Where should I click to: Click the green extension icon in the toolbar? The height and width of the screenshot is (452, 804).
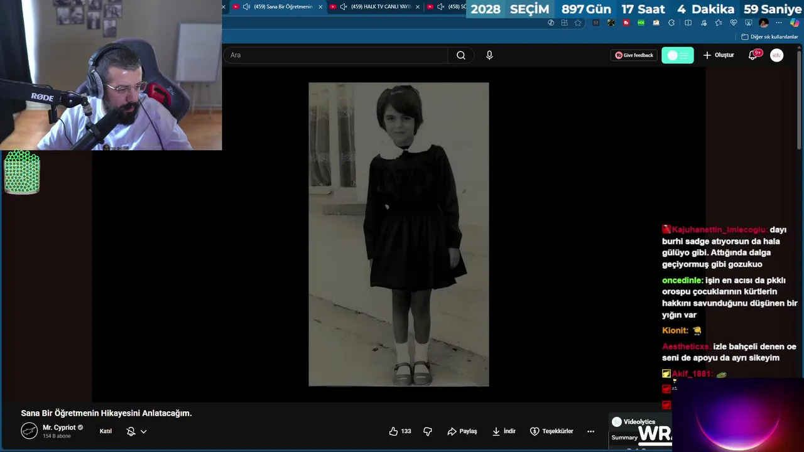point(641,23)
